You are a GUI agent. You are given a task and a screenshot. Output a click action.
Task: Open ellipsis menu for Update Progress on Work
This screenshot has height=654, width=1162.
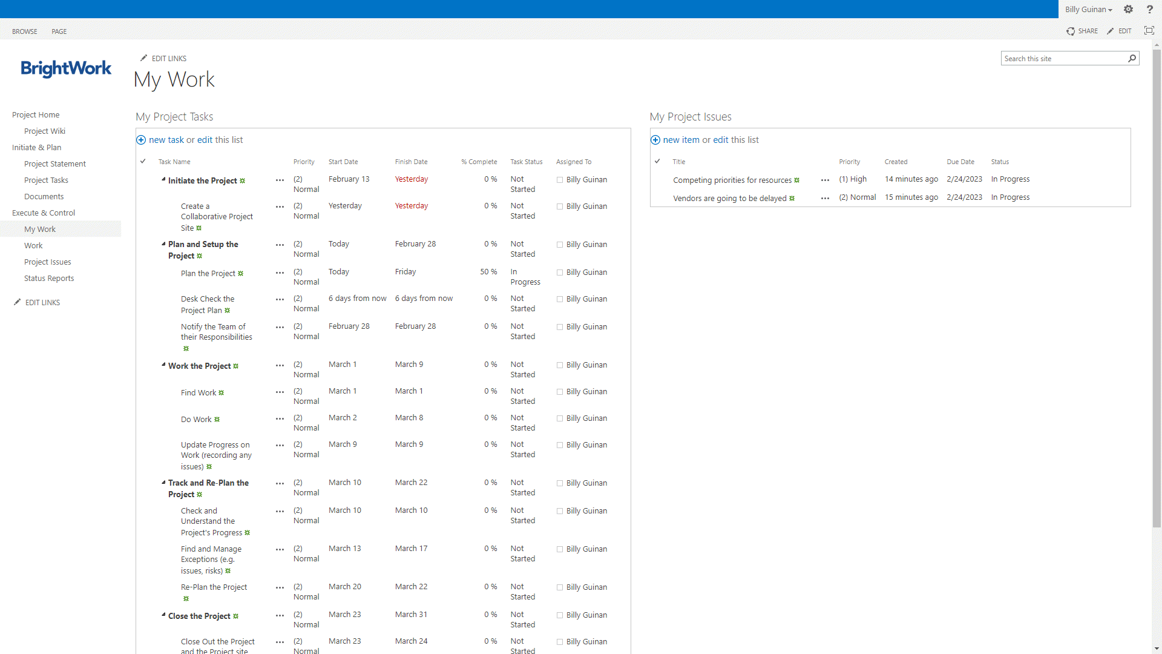click(x=280, y=446)
